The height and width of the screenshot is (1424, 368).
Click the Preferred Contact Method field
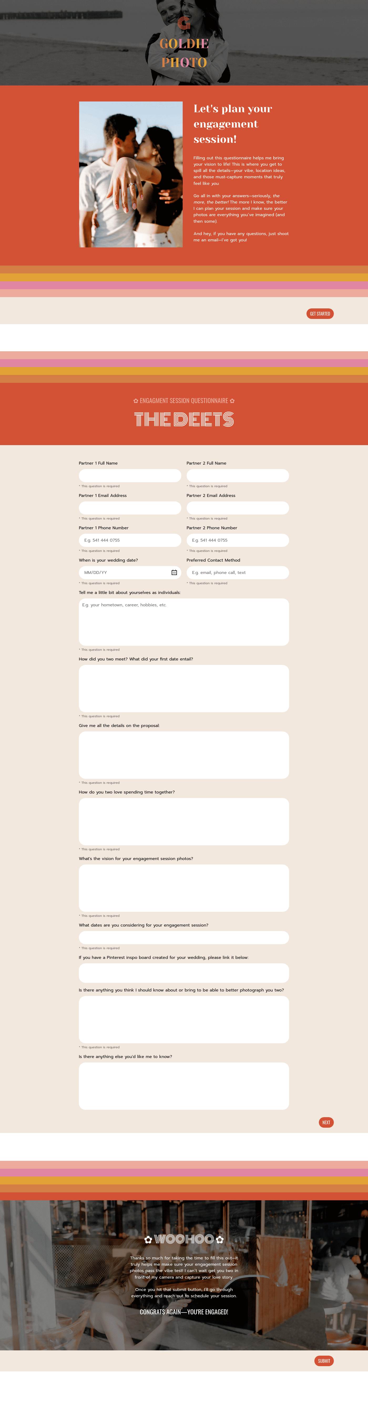(238, 573)
